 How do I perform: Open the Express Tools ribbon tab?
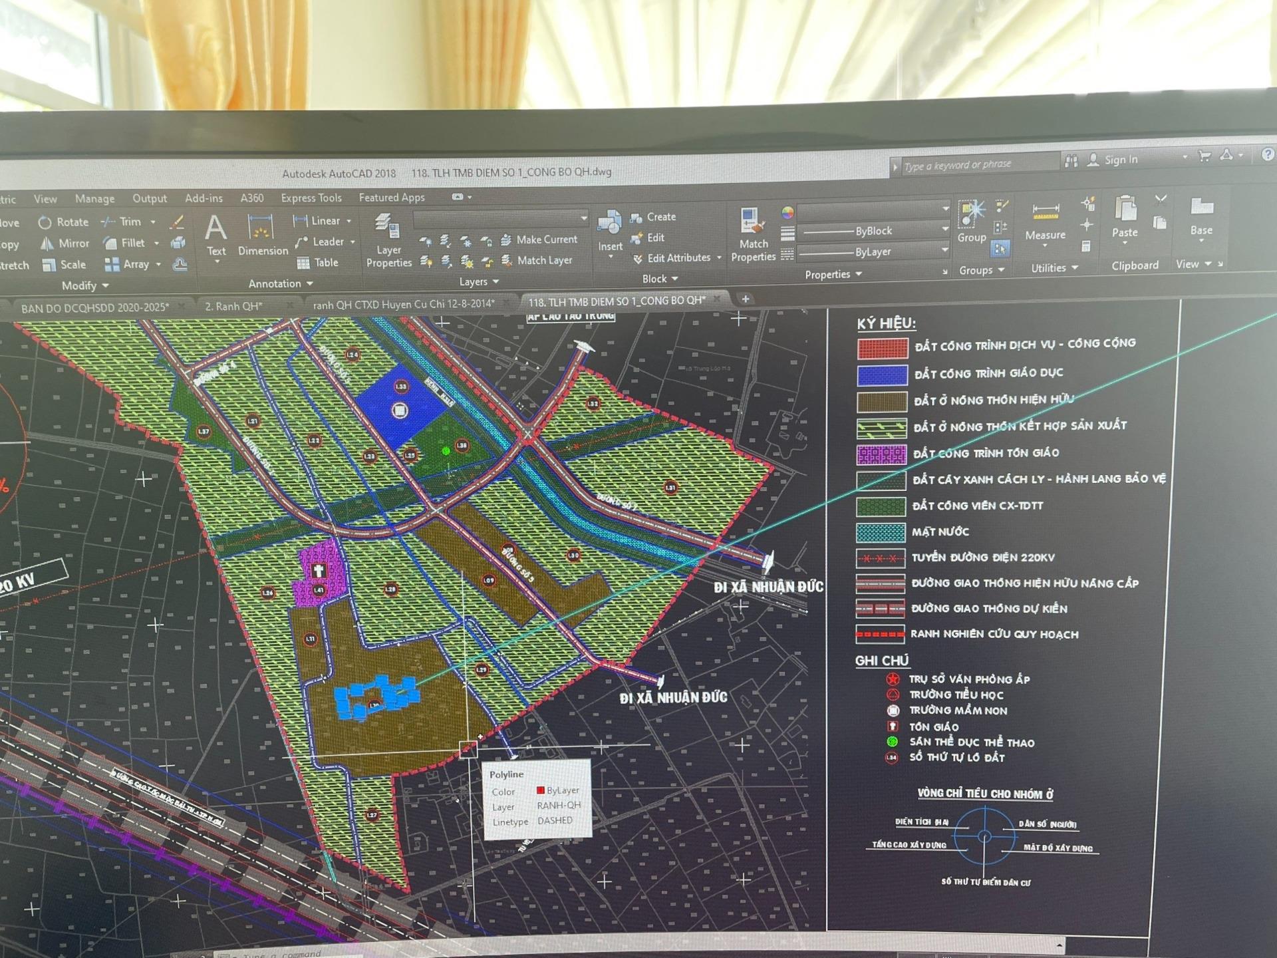(311, 198)
